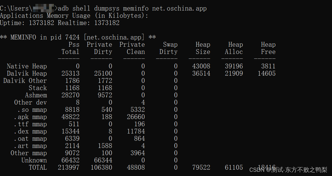Click .dex mmap Pss value 15344
The width and height of the screenshot is (332, 176).
(71, 131)
